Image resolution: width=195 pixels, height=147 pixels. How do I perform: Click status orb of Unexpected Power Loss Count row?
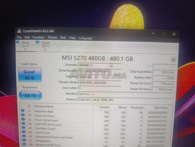click(24, 136)
